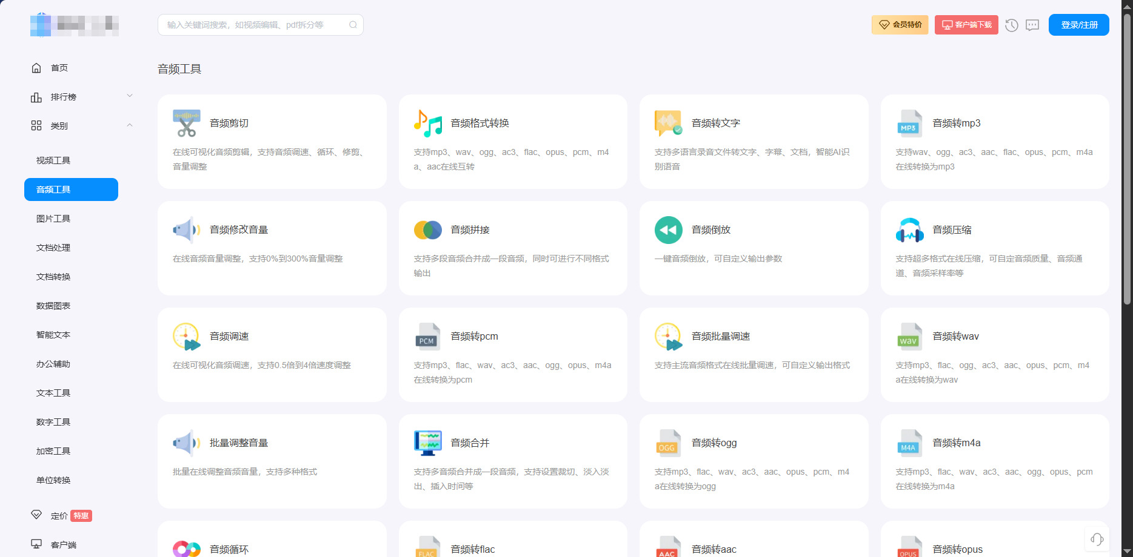Select 文档转换 category
The image size is (1133, 557).
53,277
